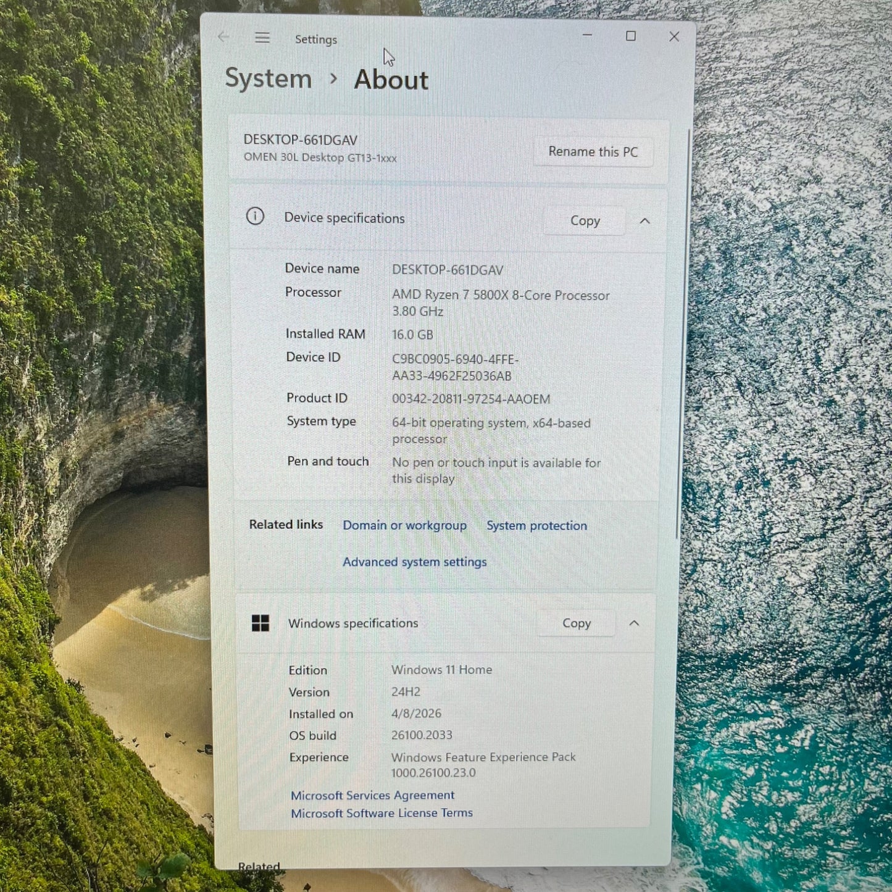This screenshot has height=892, width=892.
Task: Click the Installed on field label
Action: (x=321, y=714)
